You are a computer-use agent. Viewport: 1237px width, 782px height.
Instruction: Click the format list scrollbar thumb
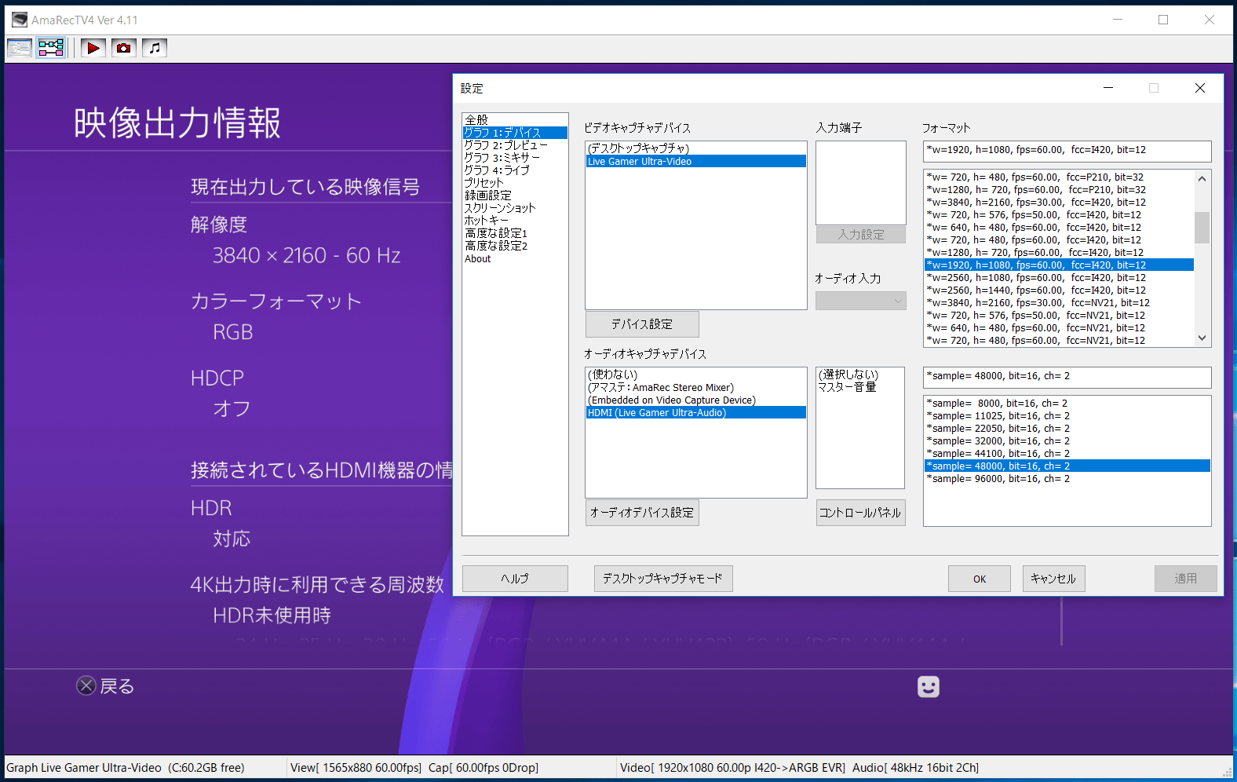(1202, 228)
